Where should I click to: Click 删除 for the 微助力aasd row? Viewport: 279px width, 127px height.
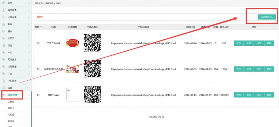(269, 95)
